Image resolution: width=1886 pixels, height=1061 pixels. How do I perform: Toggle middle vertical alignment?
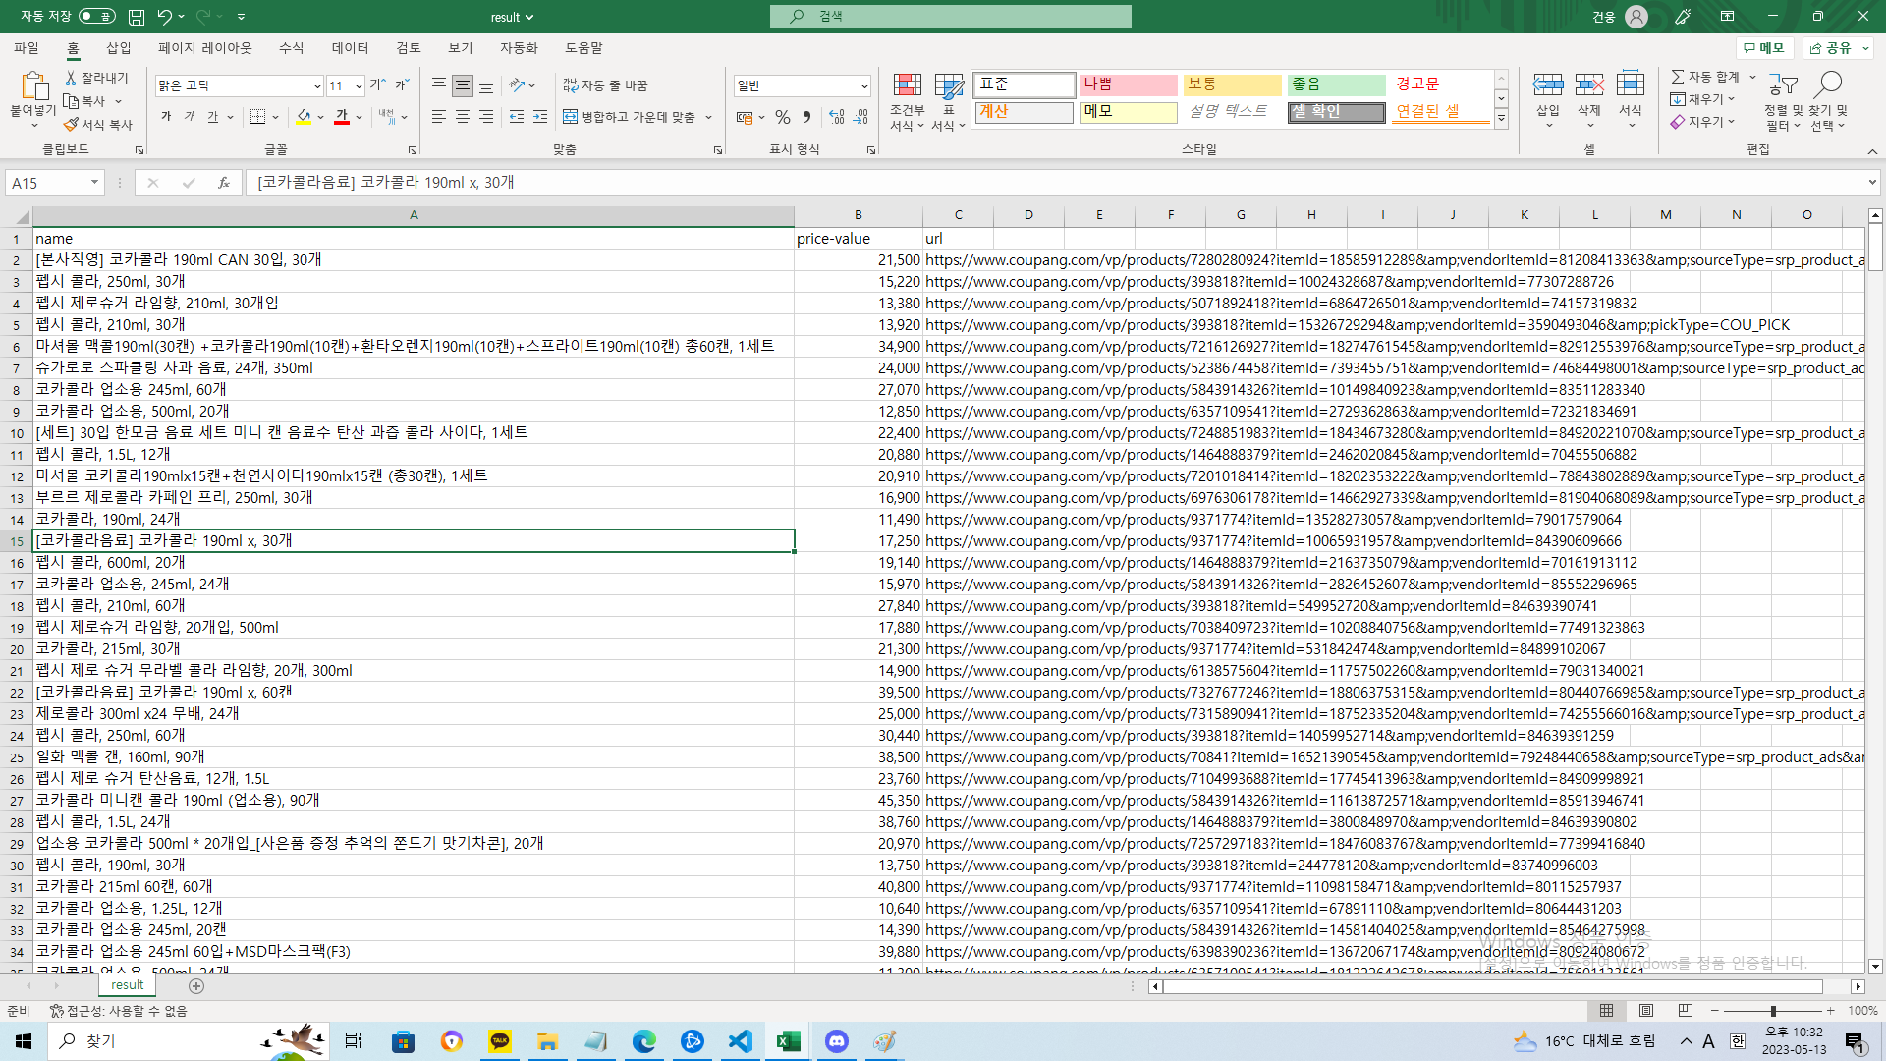[463, 85]
